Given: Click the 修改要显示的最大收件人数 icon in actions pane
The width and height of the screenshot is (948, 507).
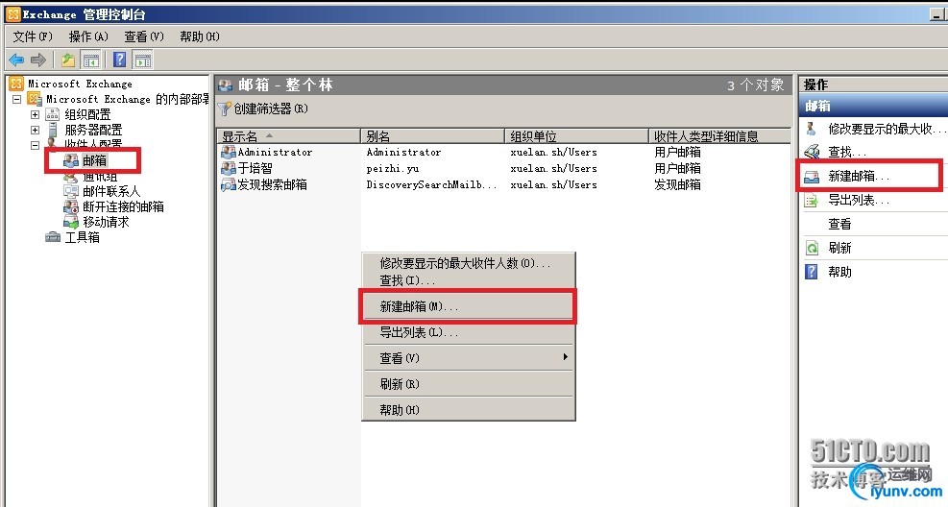Looking at the screenshot, I should (812, 129).
